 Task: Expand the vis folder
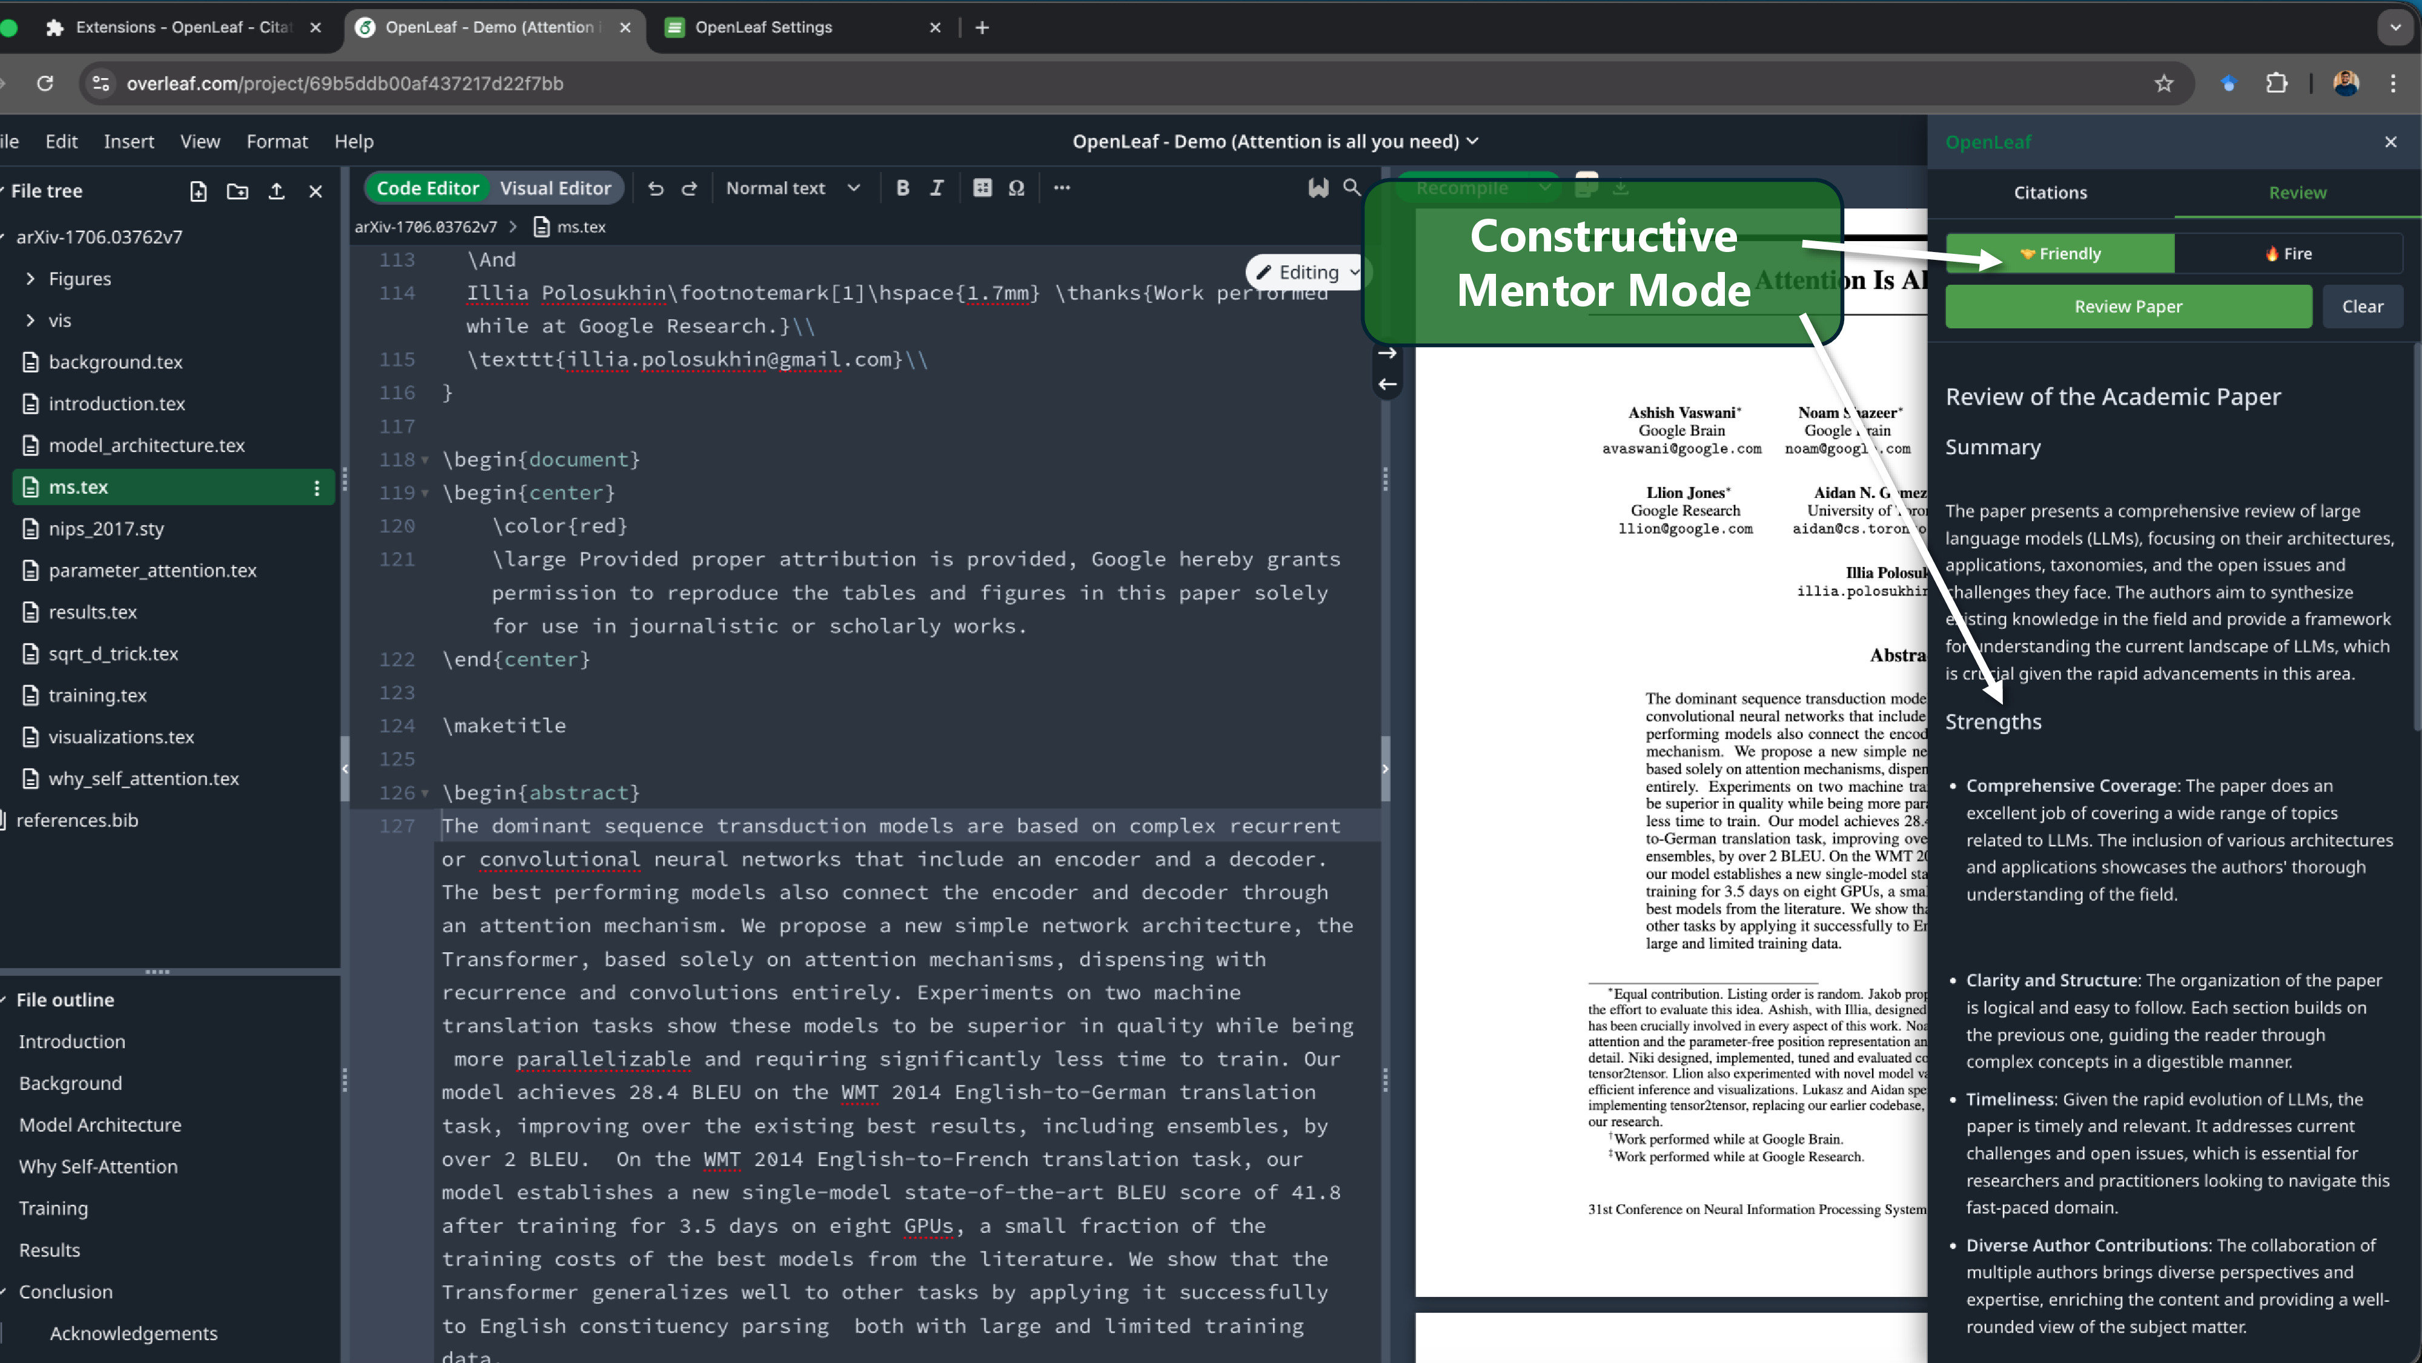tap(31, 321)
